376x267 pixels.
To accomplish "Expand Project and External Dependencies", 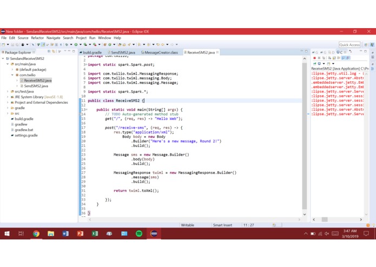I will pyautogui.click(x=8, y=103).
